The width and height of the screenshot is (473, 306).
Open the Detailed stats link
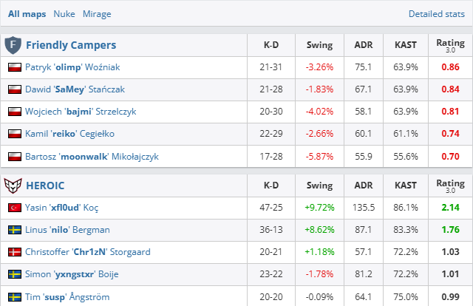pyautogui.click(x=436, y=13)
